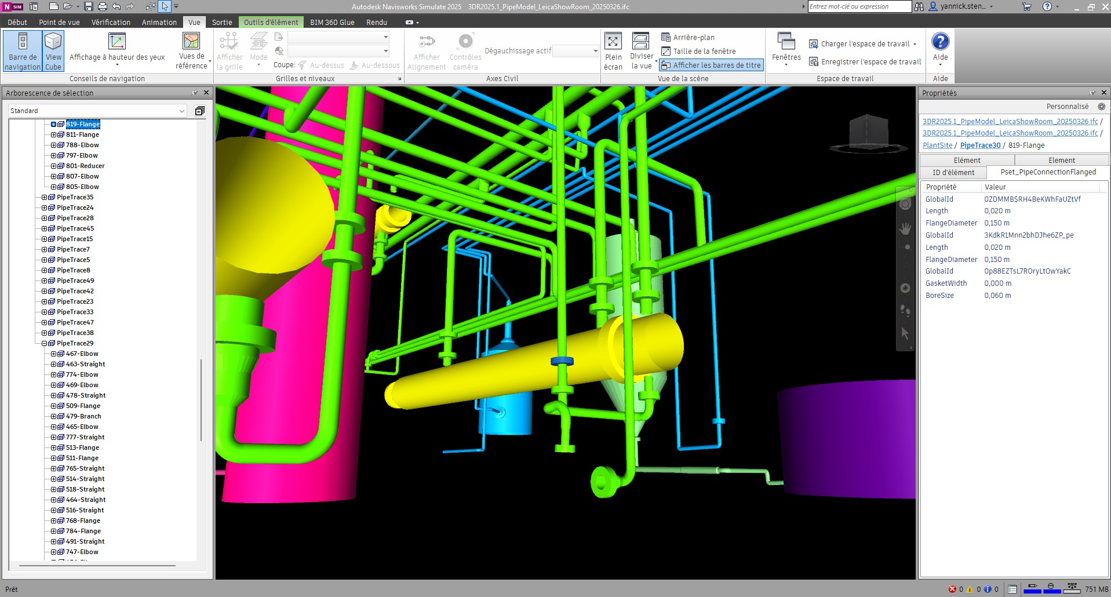Click Charger l'espace de travail

864,43
